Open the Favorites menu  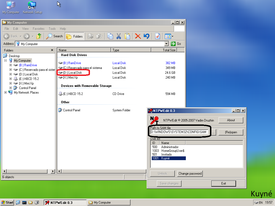tap(39, 29)
